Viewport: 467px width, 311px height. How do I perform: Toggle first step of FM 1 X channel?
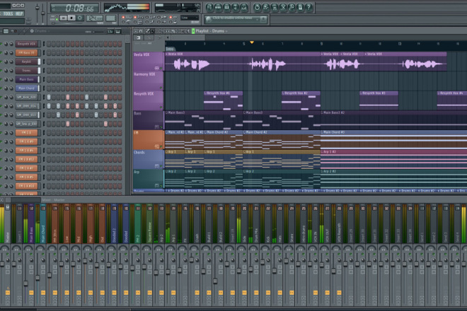[x=49, y=133]
